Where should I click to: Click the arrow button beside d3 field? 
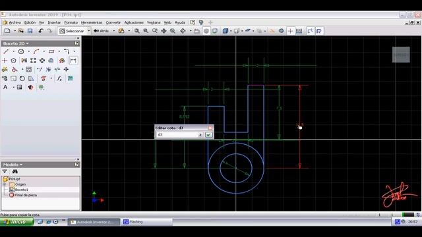pos(200,134)
